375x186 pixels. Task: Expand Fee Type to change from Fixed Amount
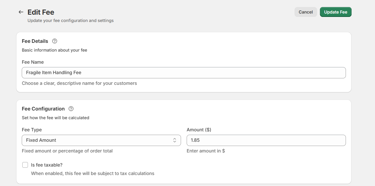(101, 140)
